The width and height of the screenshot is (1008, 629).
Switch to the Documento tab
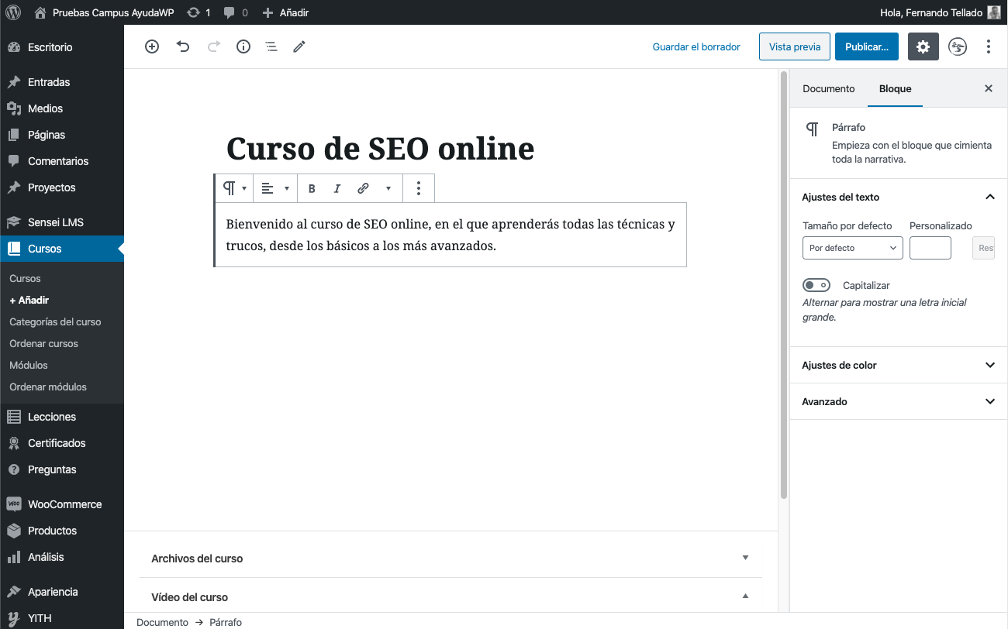(828, 88)
